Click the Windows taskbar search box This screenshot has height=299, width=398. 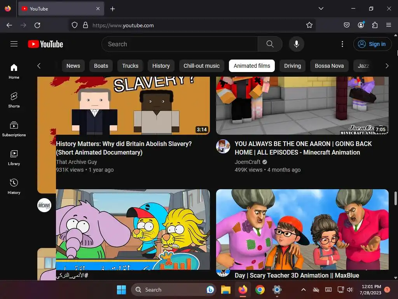[173, 290]
